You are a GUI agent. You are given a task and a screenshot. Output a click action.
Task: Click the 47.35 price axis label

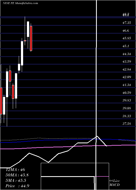pos(127,23)
